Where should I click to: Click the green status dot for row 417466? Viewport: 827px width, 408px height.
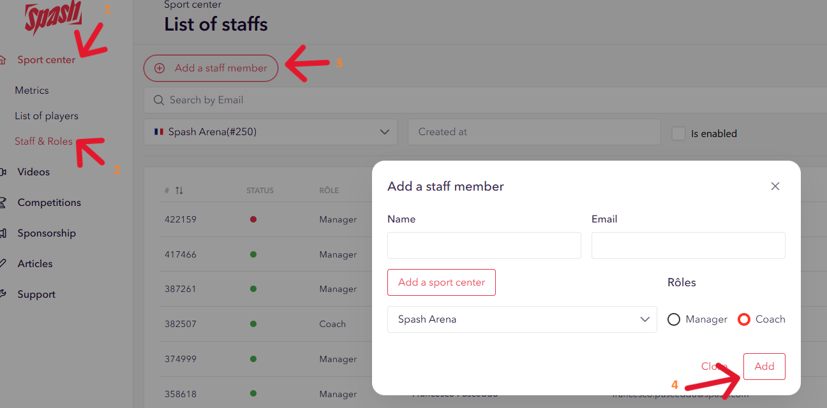point(253,254)
